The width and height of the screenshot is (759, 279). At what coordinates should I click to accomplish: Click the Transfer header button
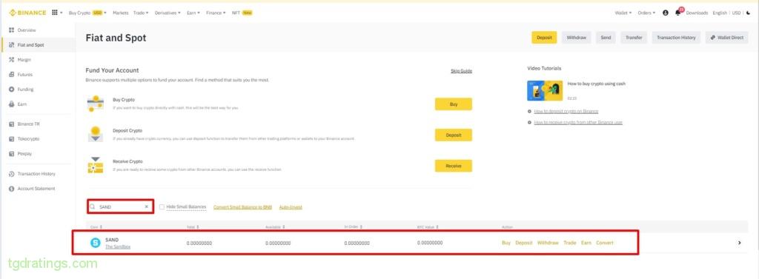click(x=634, y=38)
